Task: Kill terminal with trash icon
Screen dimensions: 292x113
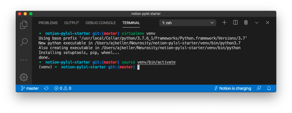Action: (x=246, y=23)
